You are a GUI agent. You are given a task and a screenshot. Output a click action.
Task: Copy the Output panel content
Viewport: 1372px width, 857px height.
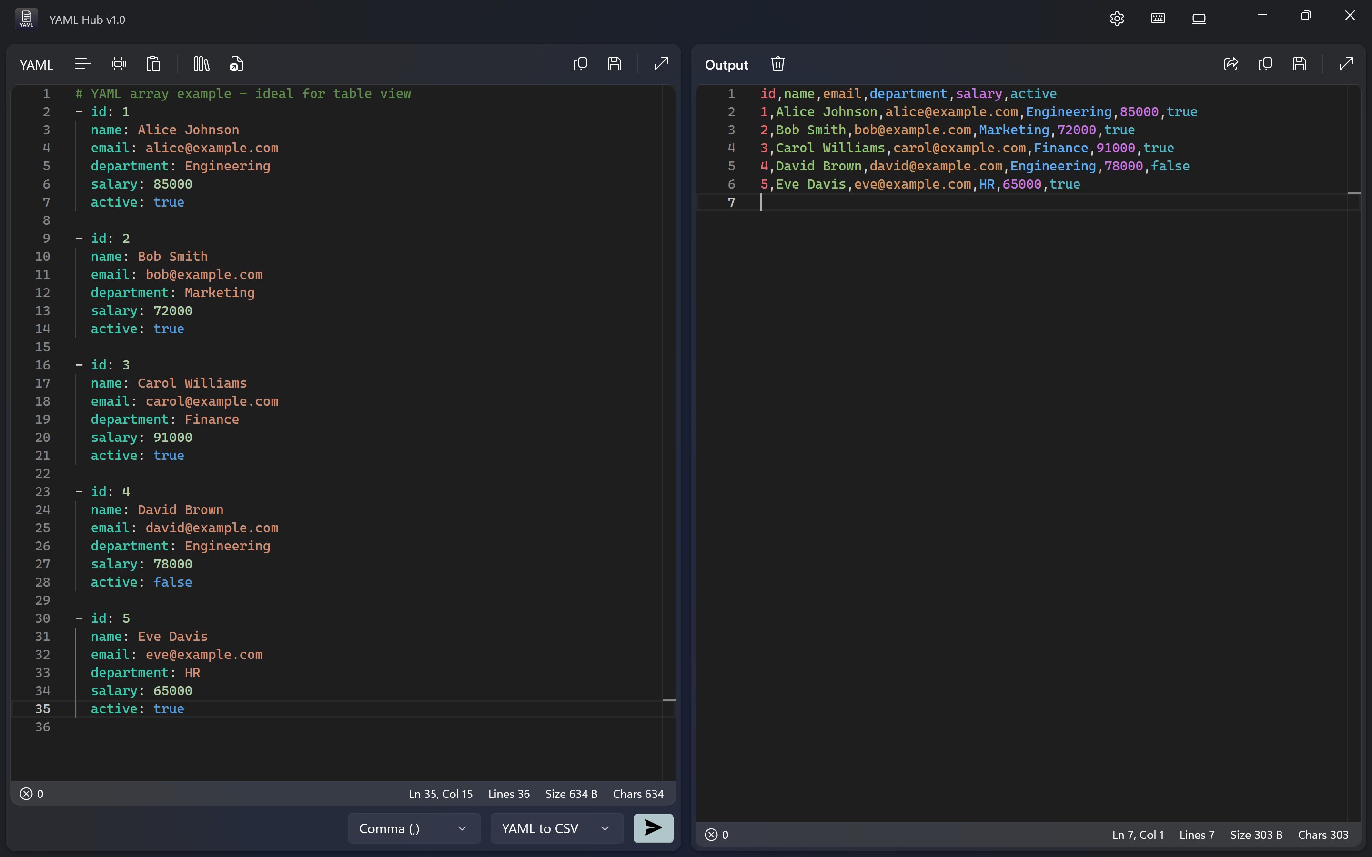click(1265, 64)
